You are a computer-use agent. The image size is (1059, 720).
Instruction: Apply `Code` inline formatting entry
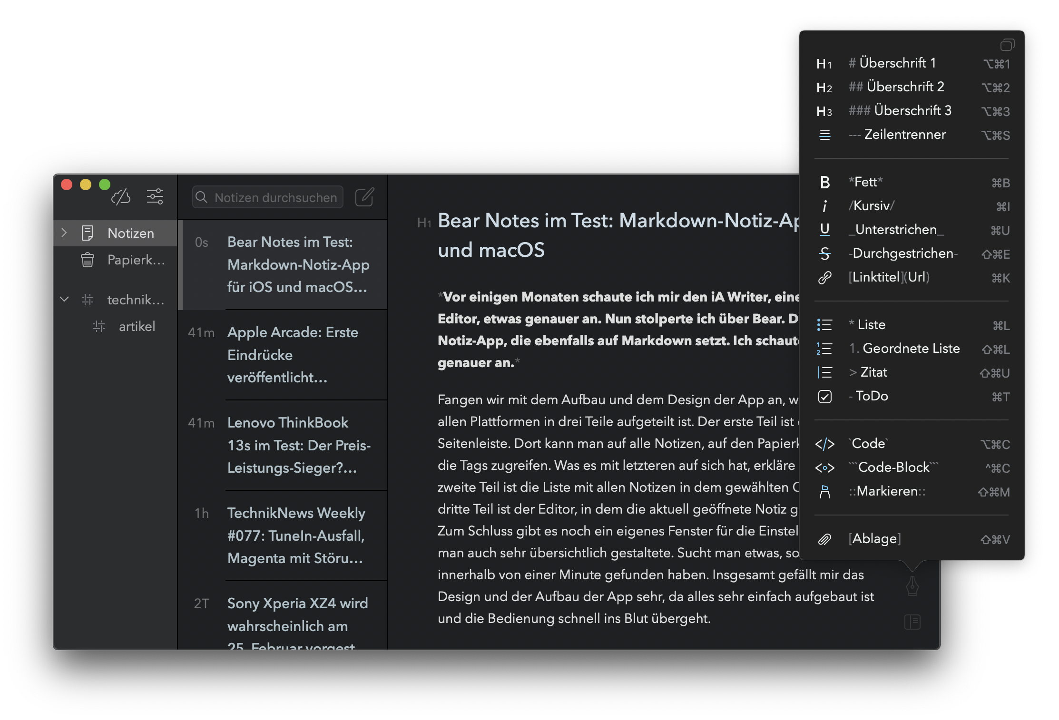(x=912, y=444)
